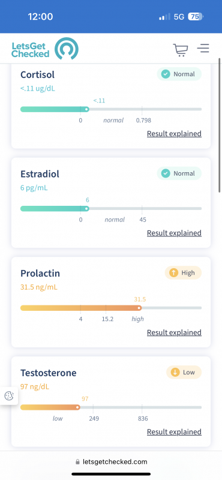Viewport: 222px width, 480px height.
Task: Click the Estradiol result bar marker
Action: tap(86, 208)
